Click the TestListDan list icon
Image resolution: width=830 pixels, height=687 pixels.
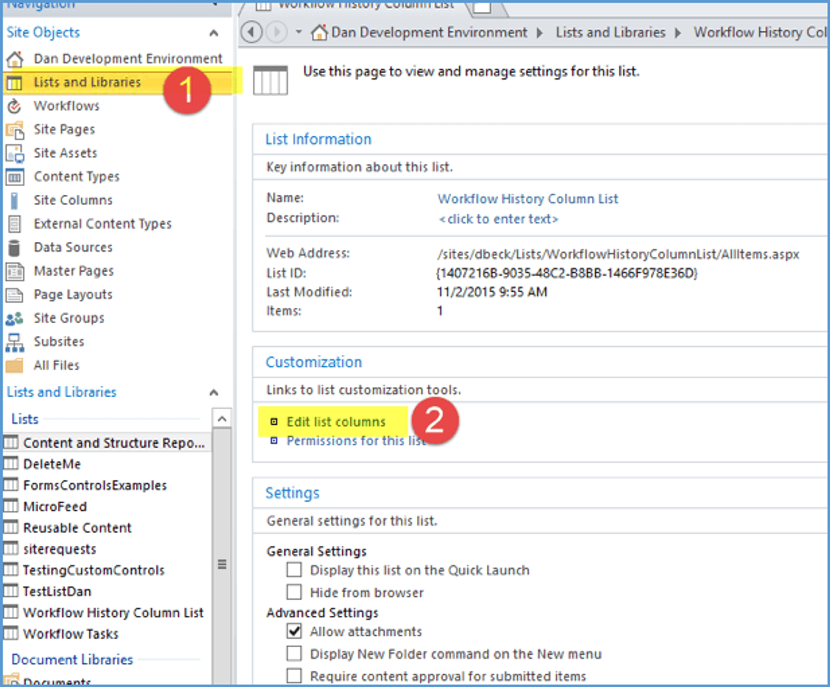pos(11,591)
